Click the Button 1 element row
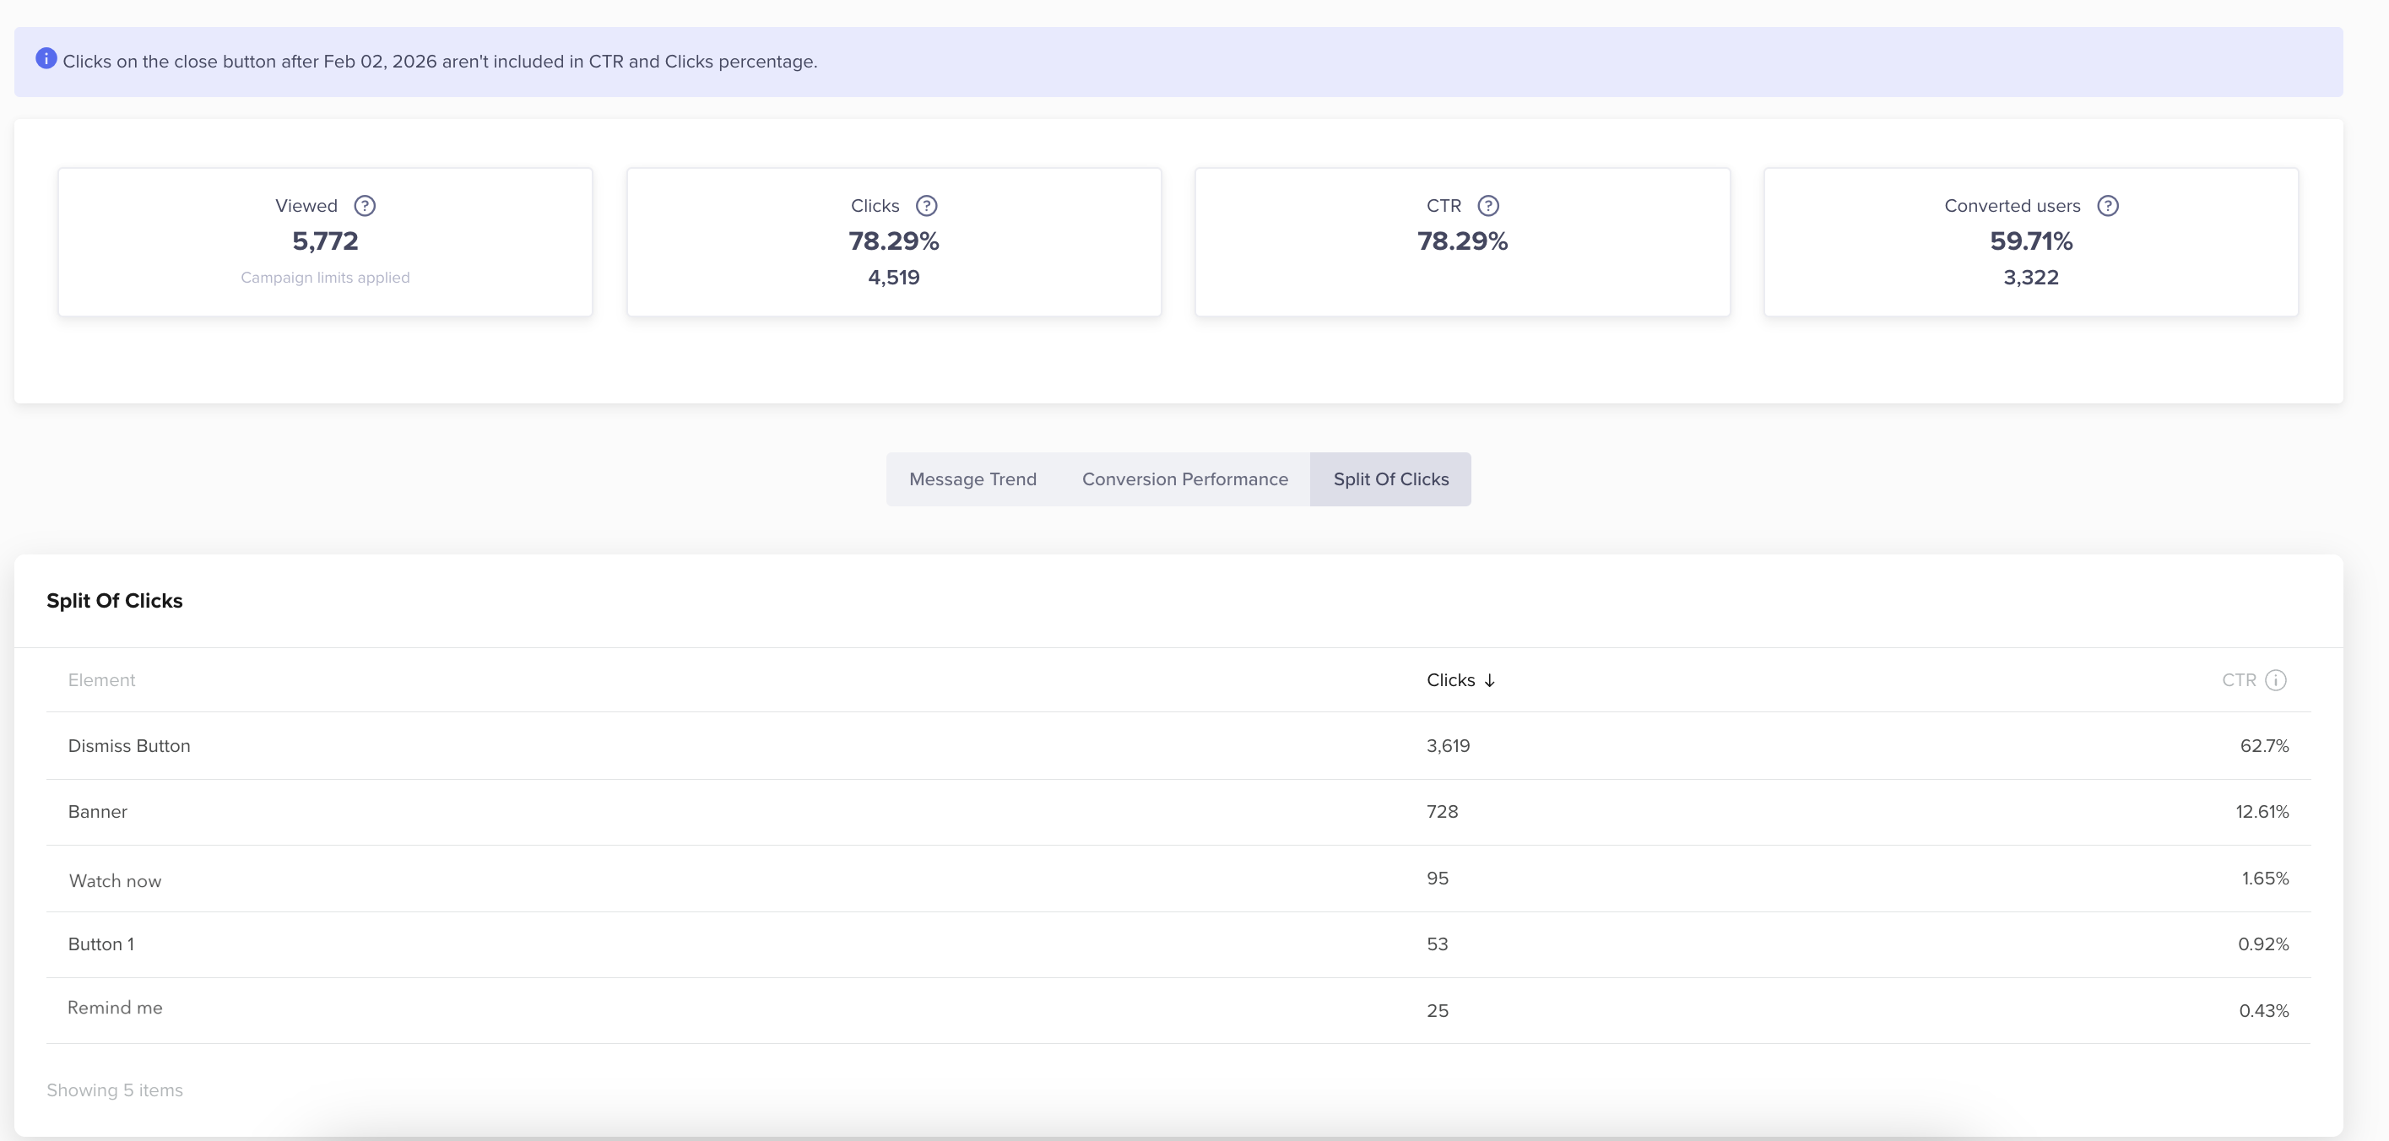 tap(101, 944)
